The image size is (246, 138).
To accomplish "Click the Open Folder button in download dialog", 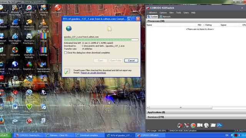I will coord(116,61).
